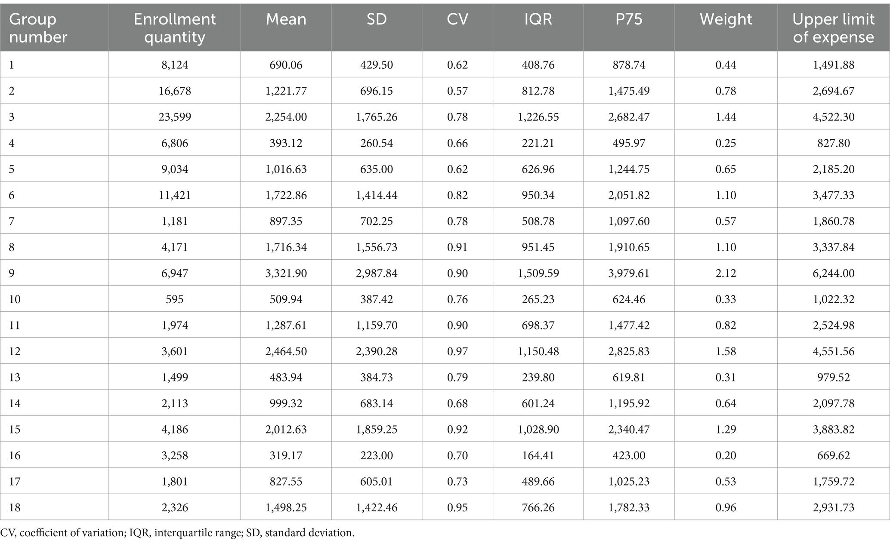Select the Weight column header

pos(726,19)
